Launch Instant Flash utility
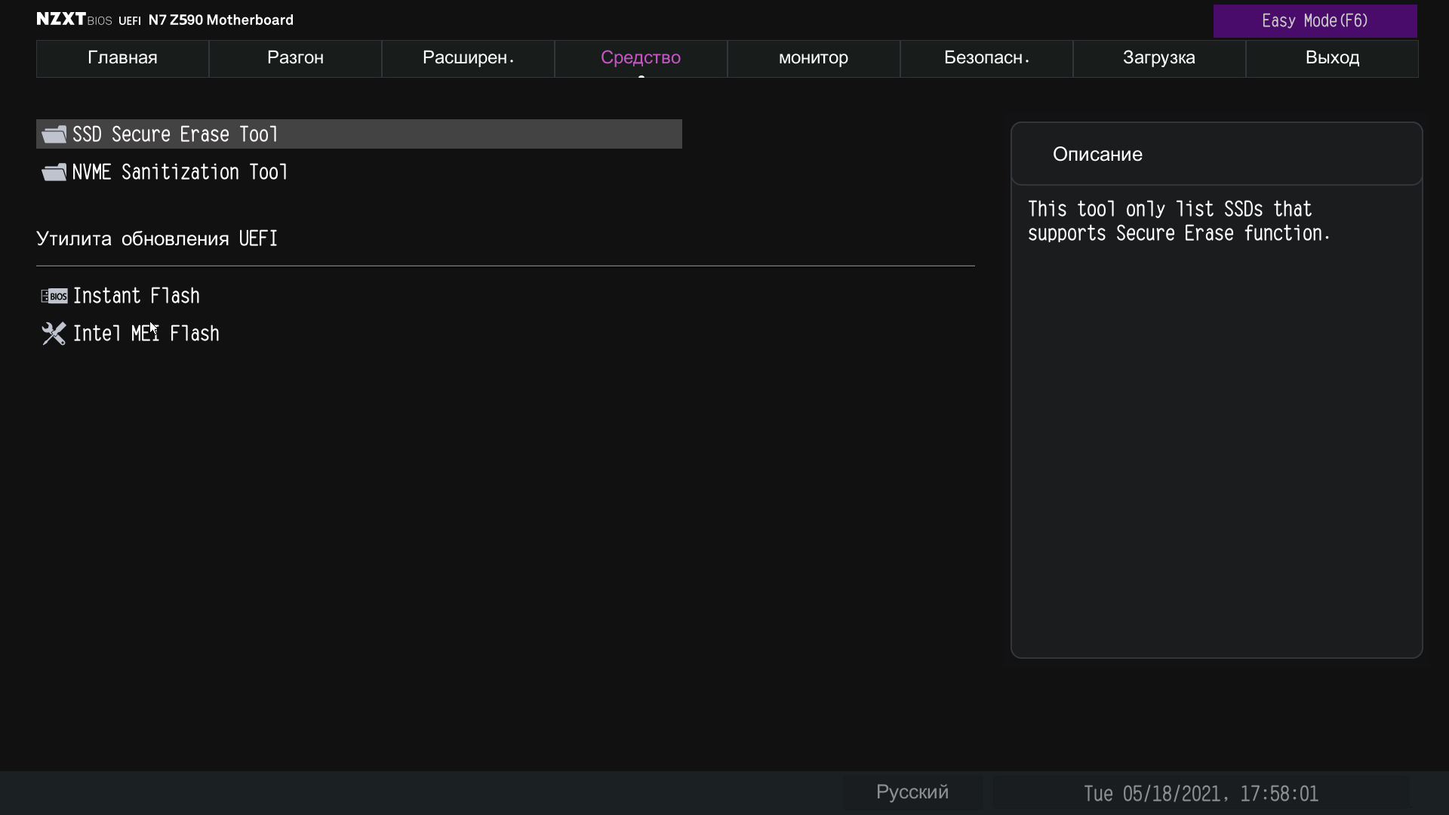The width and height of the screenshot is (1449, 815). click(136, 296)
